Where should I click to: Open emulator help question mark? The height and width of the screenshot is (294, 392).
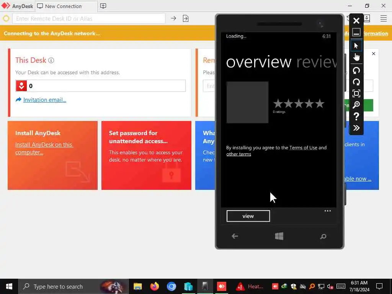tap(356, 116)
